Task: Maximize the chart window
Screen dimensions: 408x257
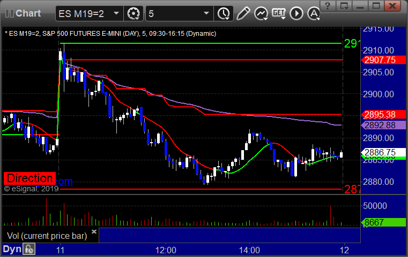Action: (376, 6)
